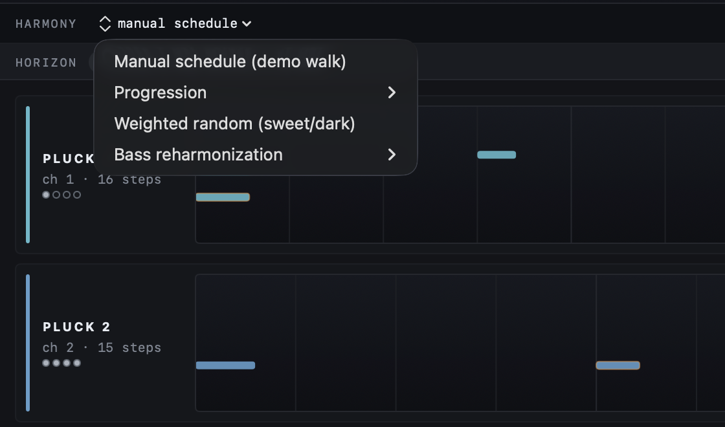Open the Progression submenu
This screenshot has width=725, height=427.
pos(256,93)
